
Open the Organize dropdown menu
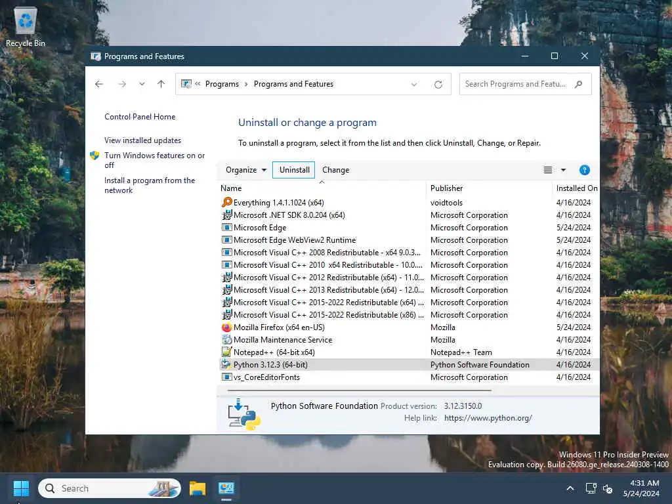coord(246,170)
